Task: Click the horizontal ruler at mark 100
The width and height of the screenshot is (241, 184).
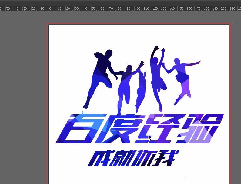Action: coord(138,8)
